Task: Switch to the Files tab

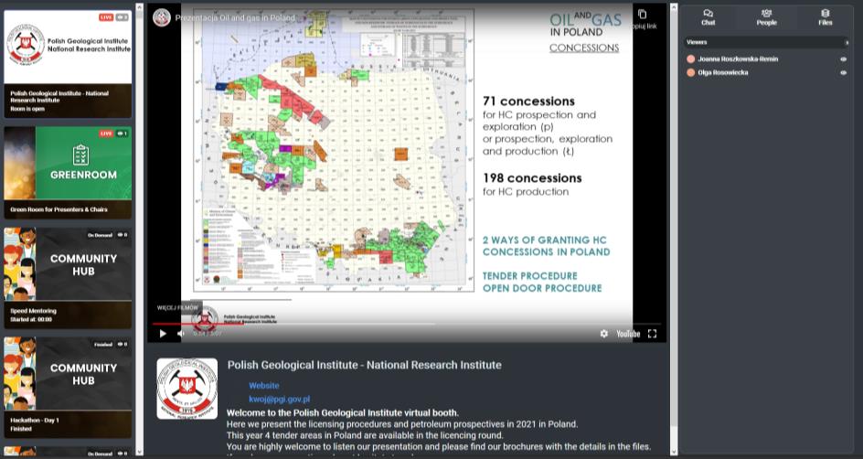Action: (825, 17)
